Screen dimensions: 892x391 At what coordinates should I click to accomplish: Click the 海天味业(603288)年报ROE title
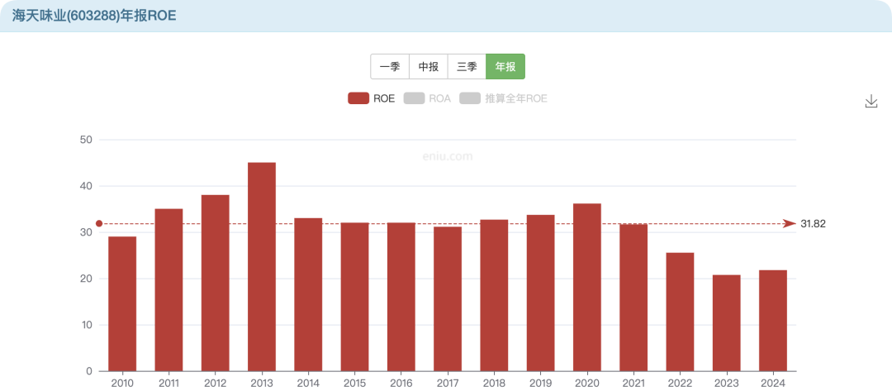pos(93,16)
